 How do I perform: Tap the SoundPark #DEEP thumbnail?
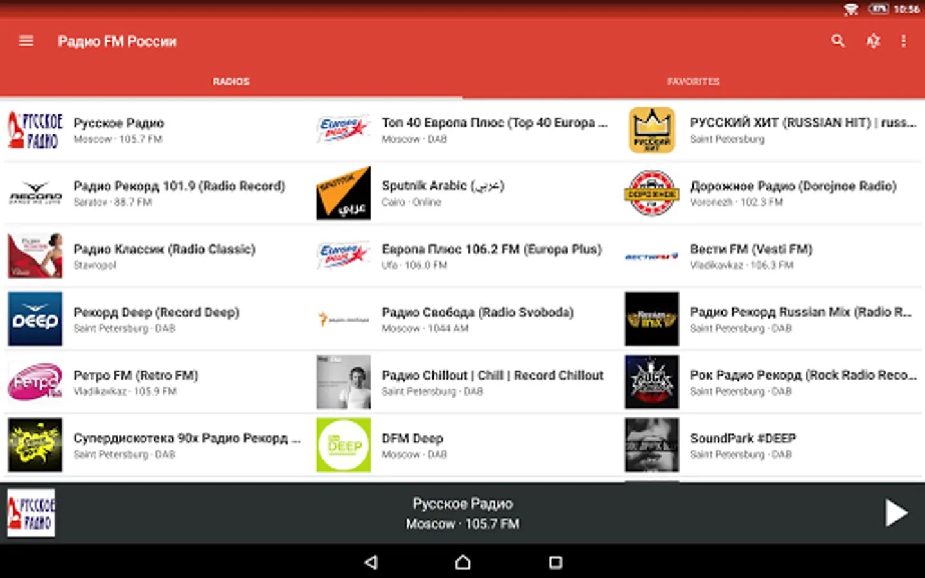[651, 444]
